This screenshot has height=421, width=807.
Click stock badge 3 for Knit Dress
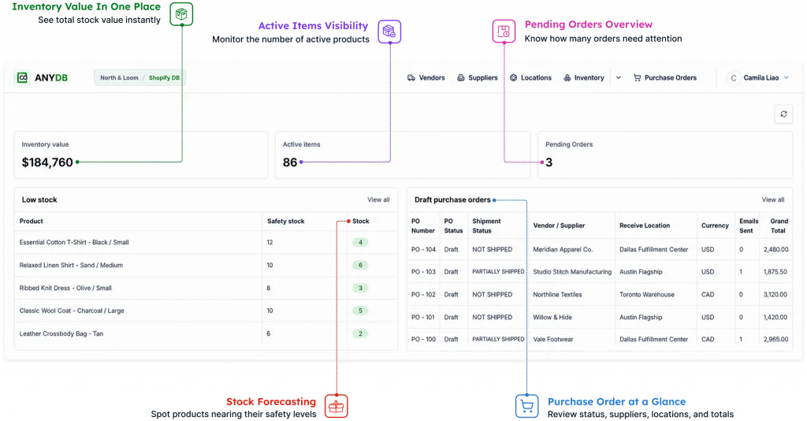pos(360,289)
